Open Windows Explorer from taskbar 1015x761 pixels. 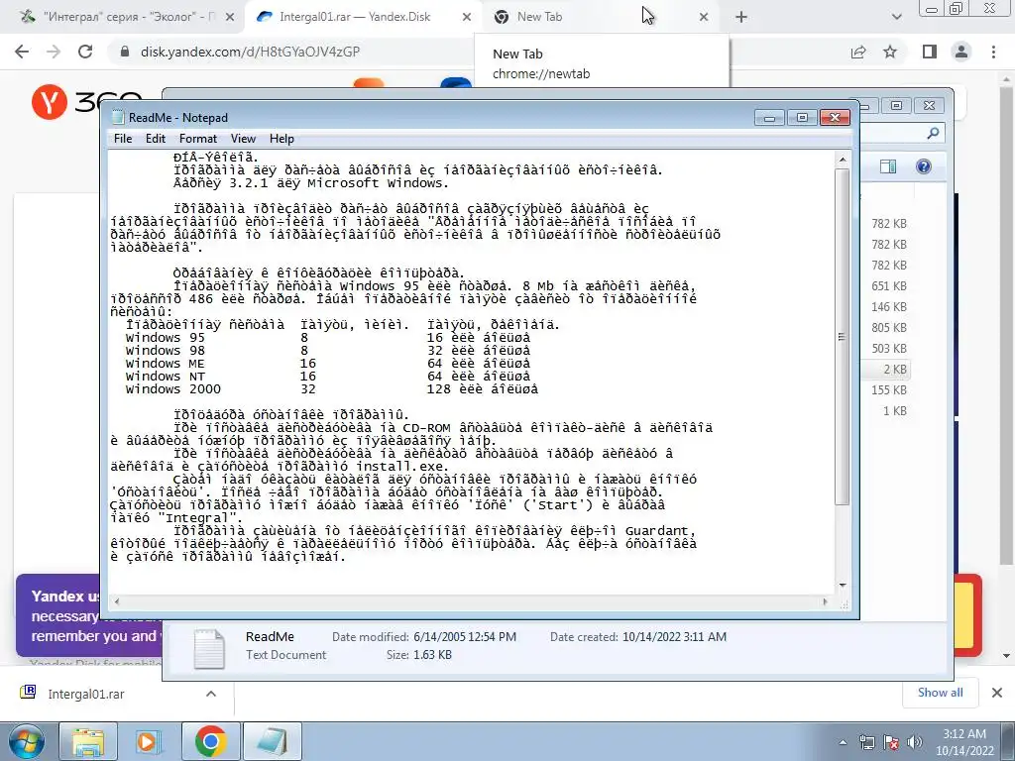(x=88, y=741)
